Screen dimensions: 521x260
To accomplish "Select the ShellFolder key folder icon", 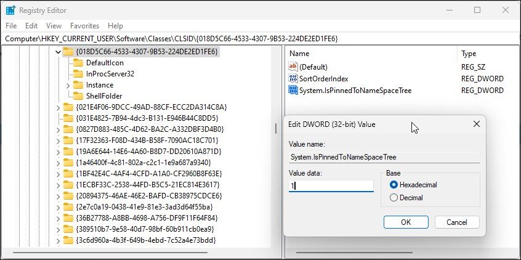I will tap(78, 96).
